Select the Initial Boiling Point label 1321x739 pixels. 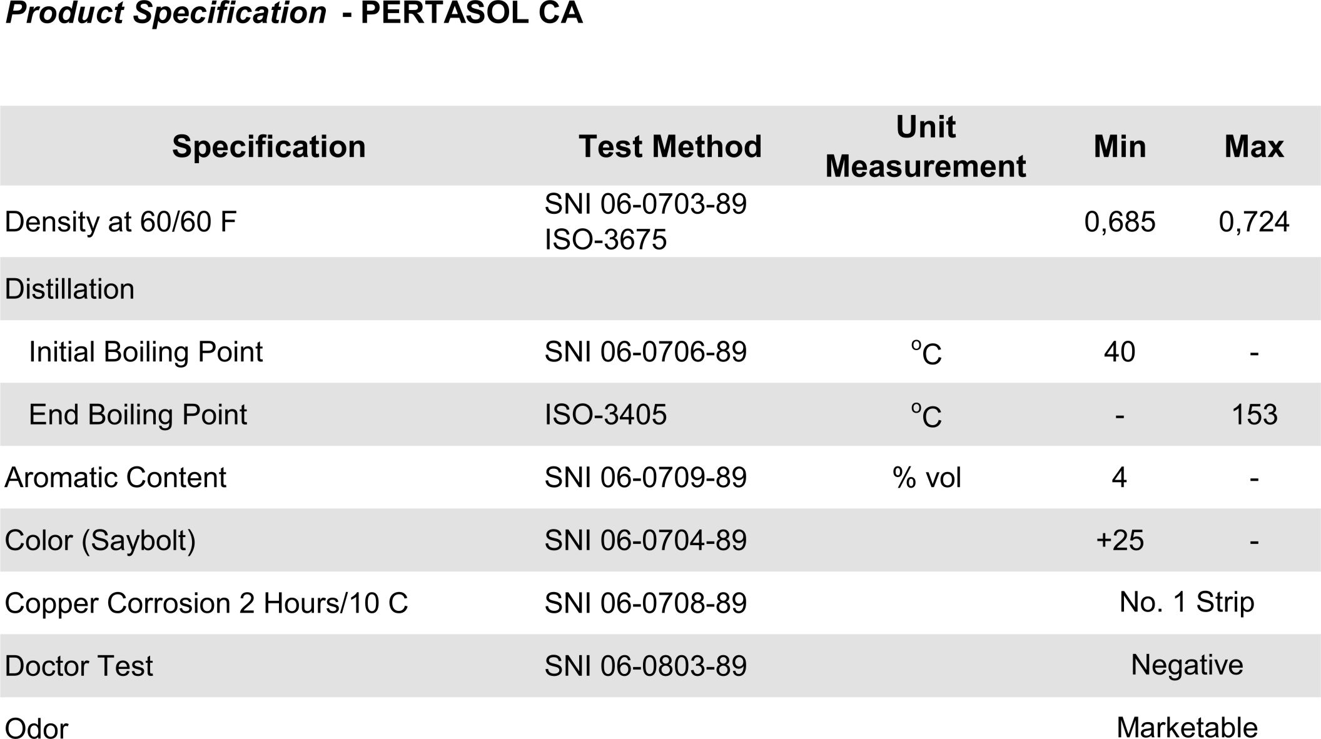[x=146, y=352]
